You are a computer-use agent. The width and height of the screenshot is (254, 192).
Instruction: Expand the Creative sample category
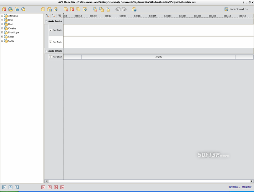[x=2, y=28]
